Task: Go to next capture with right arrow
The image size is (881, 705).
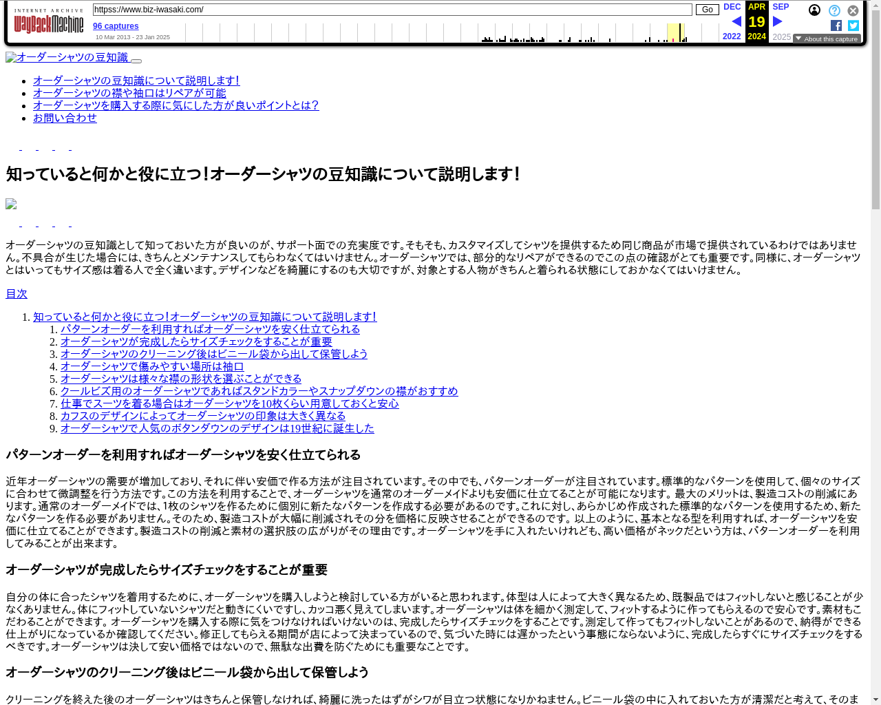Action: coord(778,21)
